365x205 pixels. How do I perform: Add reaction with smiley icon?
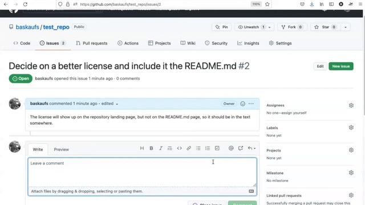(242, 104)
